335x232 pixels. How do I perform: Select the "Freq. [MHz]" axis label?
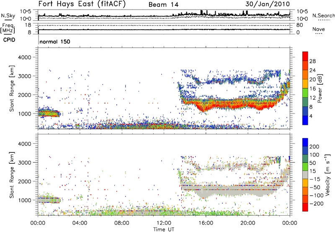coord(8,28)
